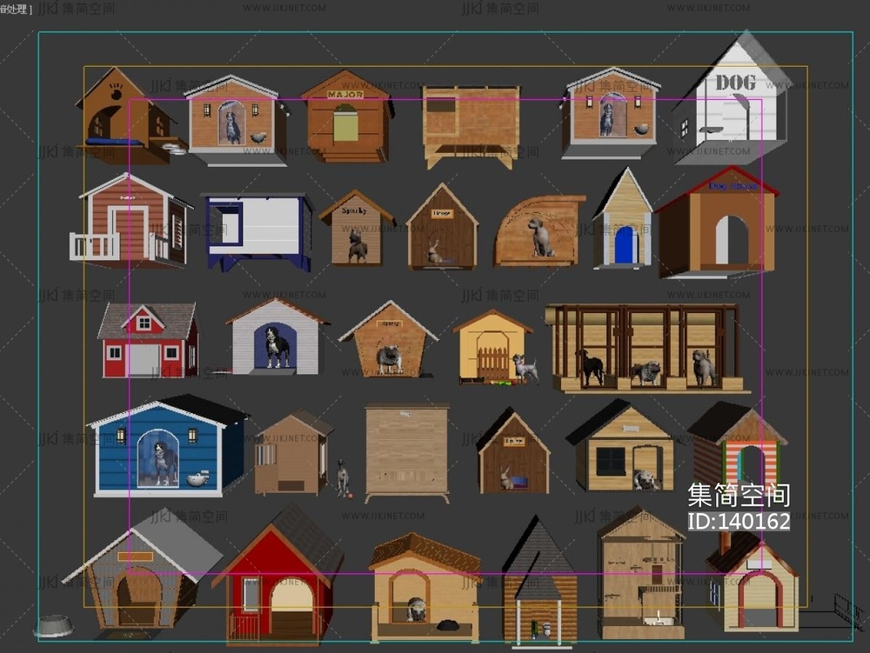Image resolution: width=870 pixels, height=653 pixels.
Task: Click the curved wooden house with sitting dog
Action: (x=539, y=231)
